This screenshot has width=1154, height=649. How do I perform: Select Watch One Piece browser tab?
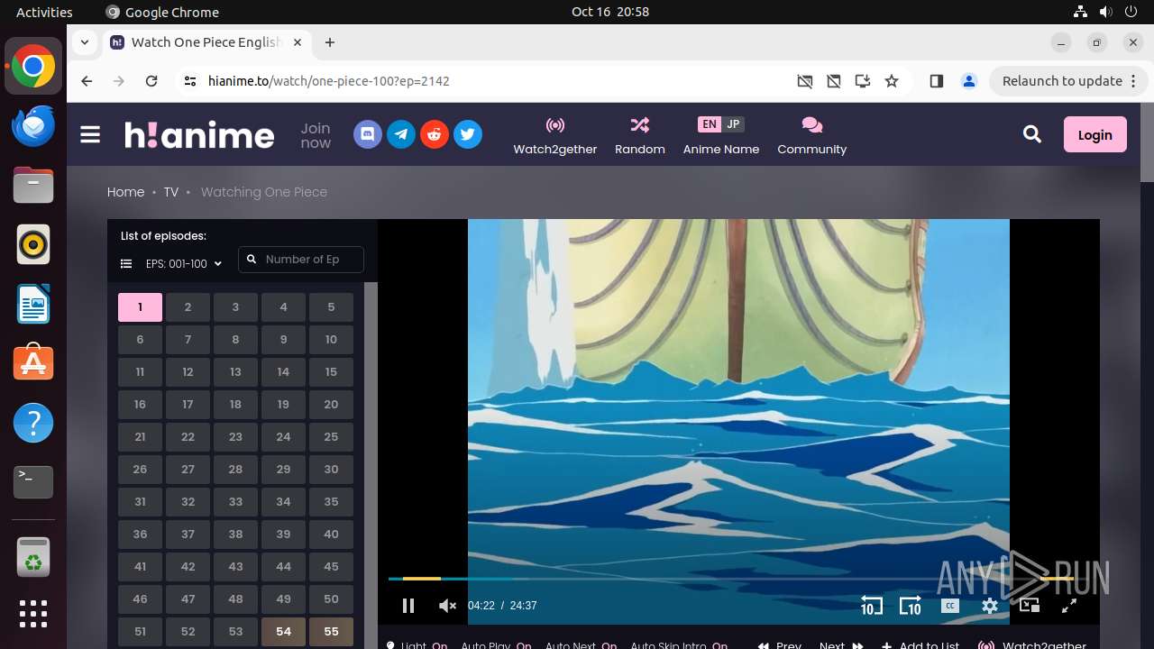click(207, 42)
